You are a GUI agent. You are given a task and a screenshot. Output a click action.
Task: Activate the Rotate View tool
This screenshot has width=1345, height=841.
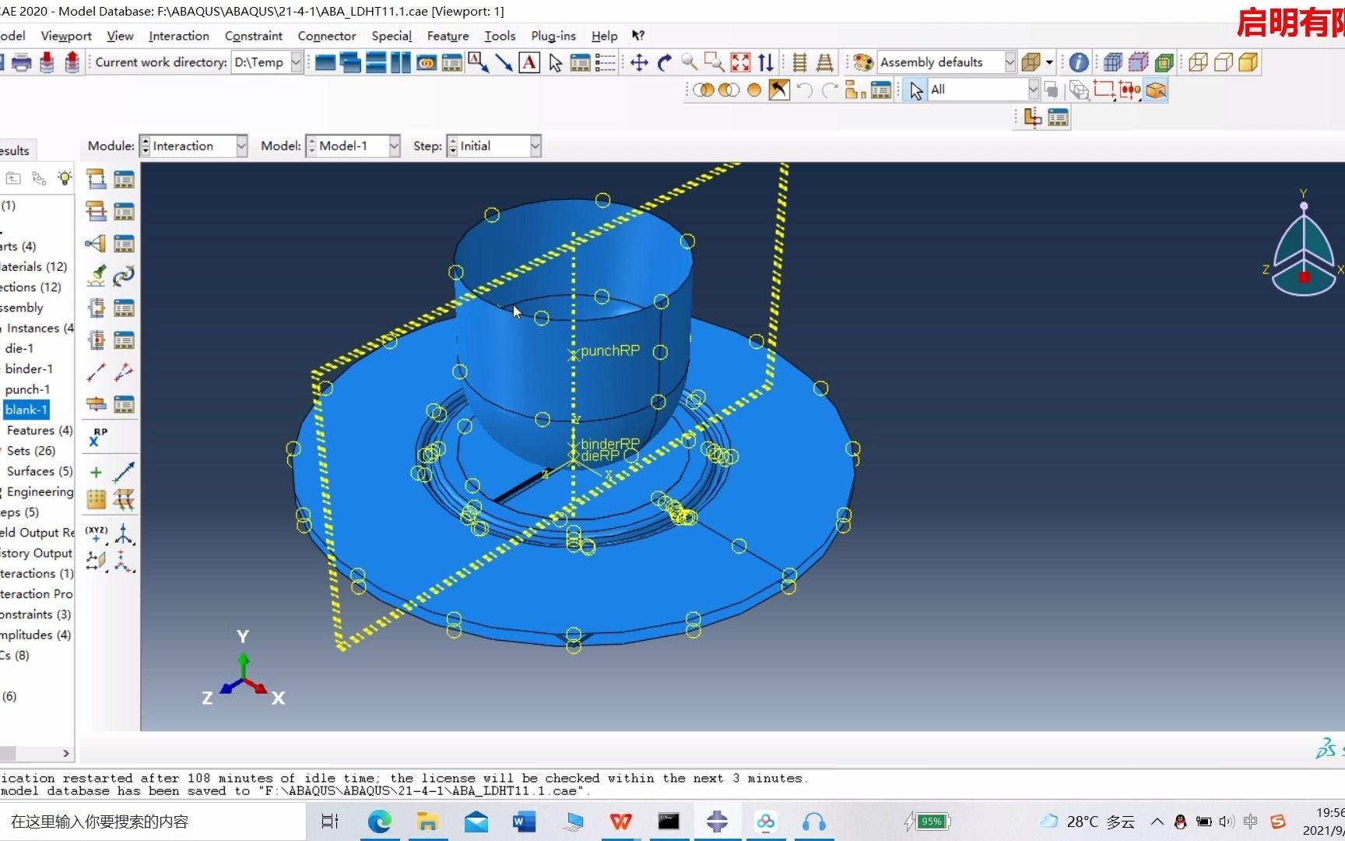[664, 62]
